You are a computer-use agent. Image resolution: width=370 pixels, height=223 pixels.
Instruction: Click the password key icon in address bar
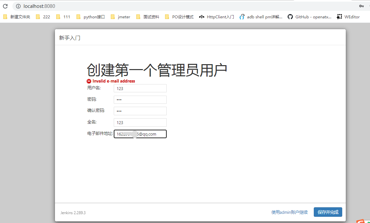click(x=361, y=6)
